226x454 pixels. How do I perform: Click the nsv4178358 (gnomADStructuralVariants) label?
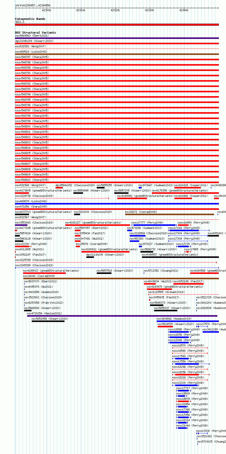(180, 191)
